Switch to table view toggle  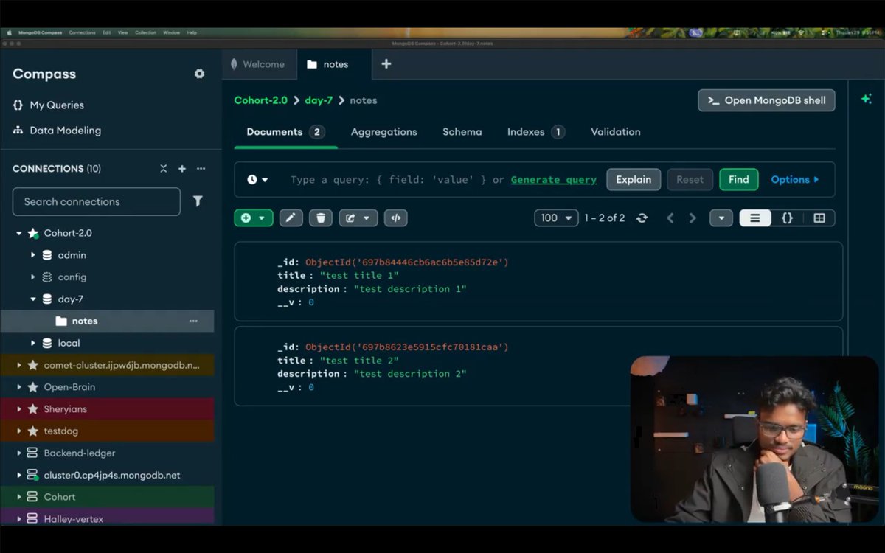pyautogui.click(x=819, y=218)
